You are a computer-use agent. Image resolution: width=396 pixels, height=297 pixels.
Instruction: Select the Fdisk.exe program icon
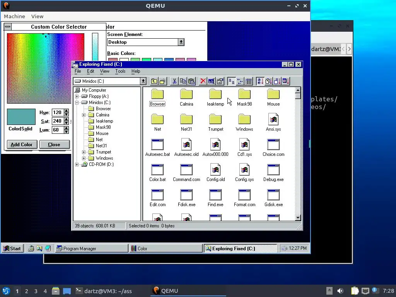[x=186, y=195]
